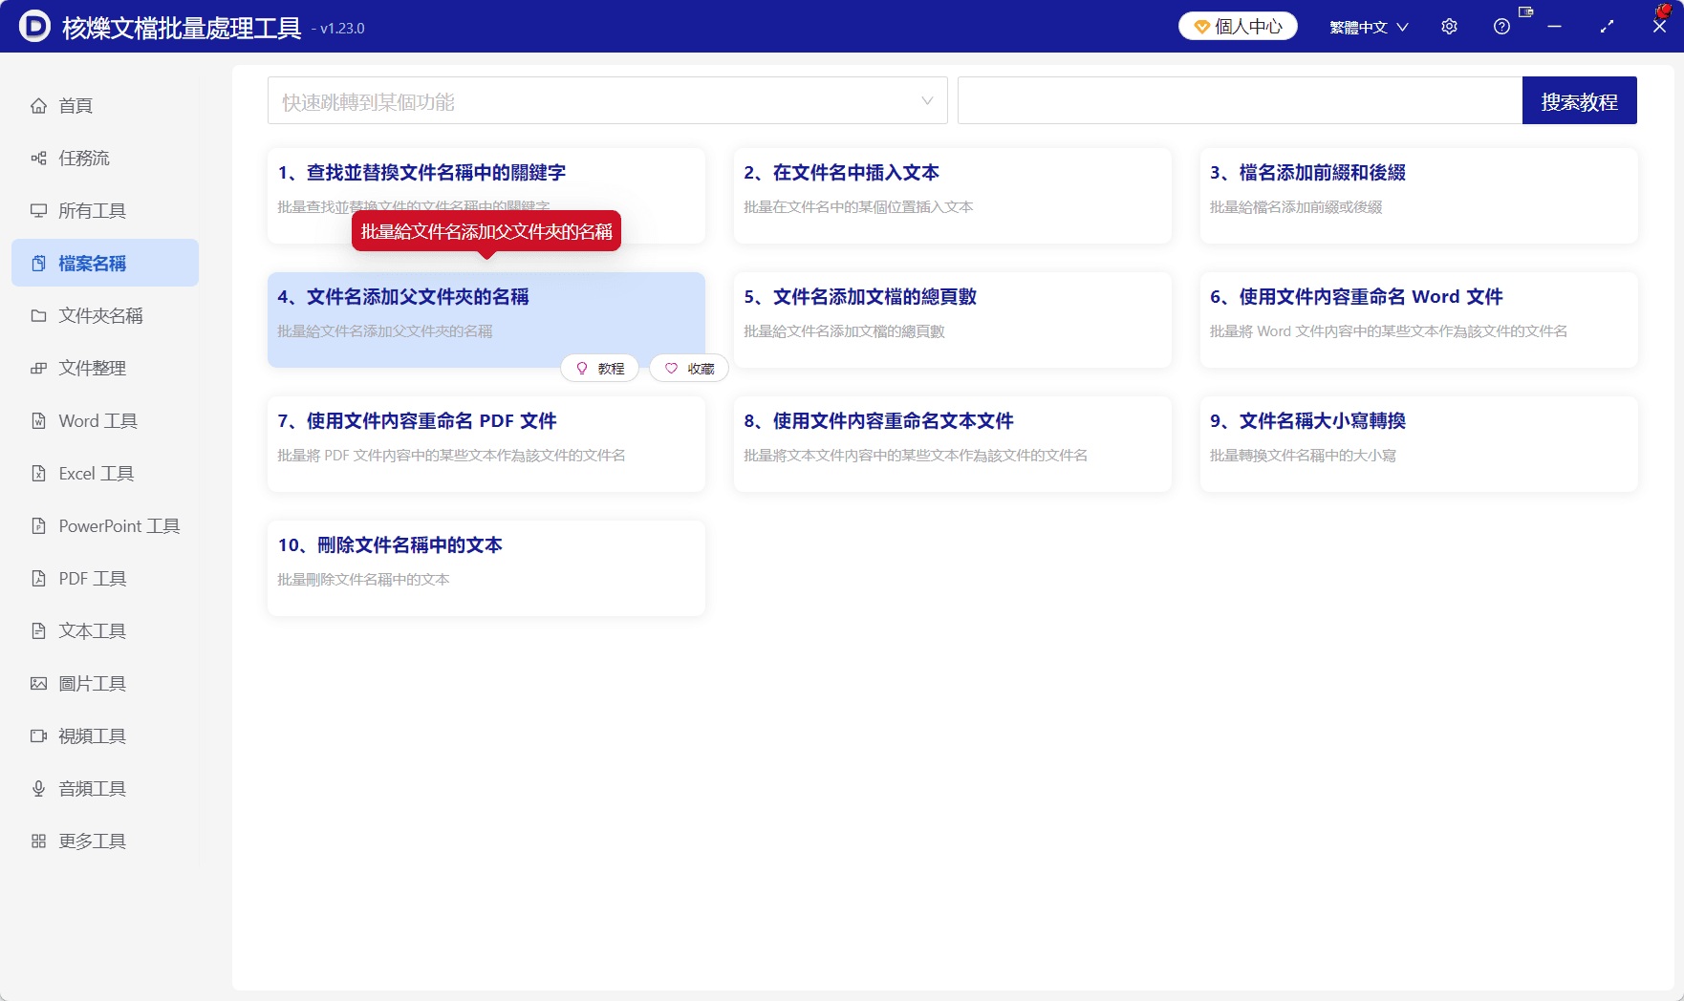
Task: Click the 搜索教程 button
Action: pos(1579,100)
